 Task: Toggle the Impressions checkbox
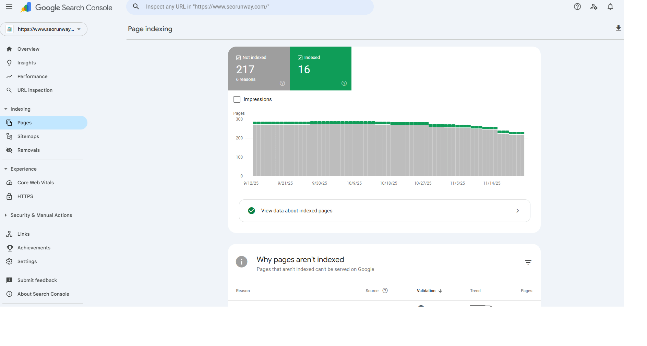click(x=237, y=99)
